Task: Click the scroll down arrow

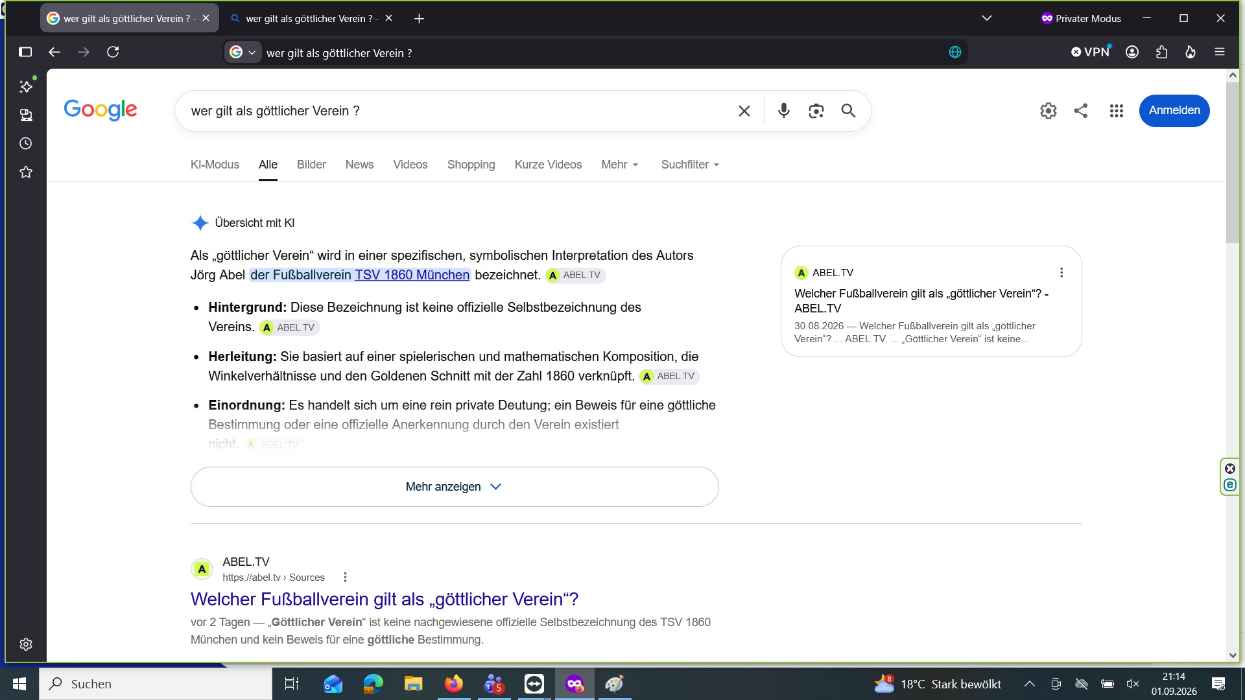Action: point(1233,655)
